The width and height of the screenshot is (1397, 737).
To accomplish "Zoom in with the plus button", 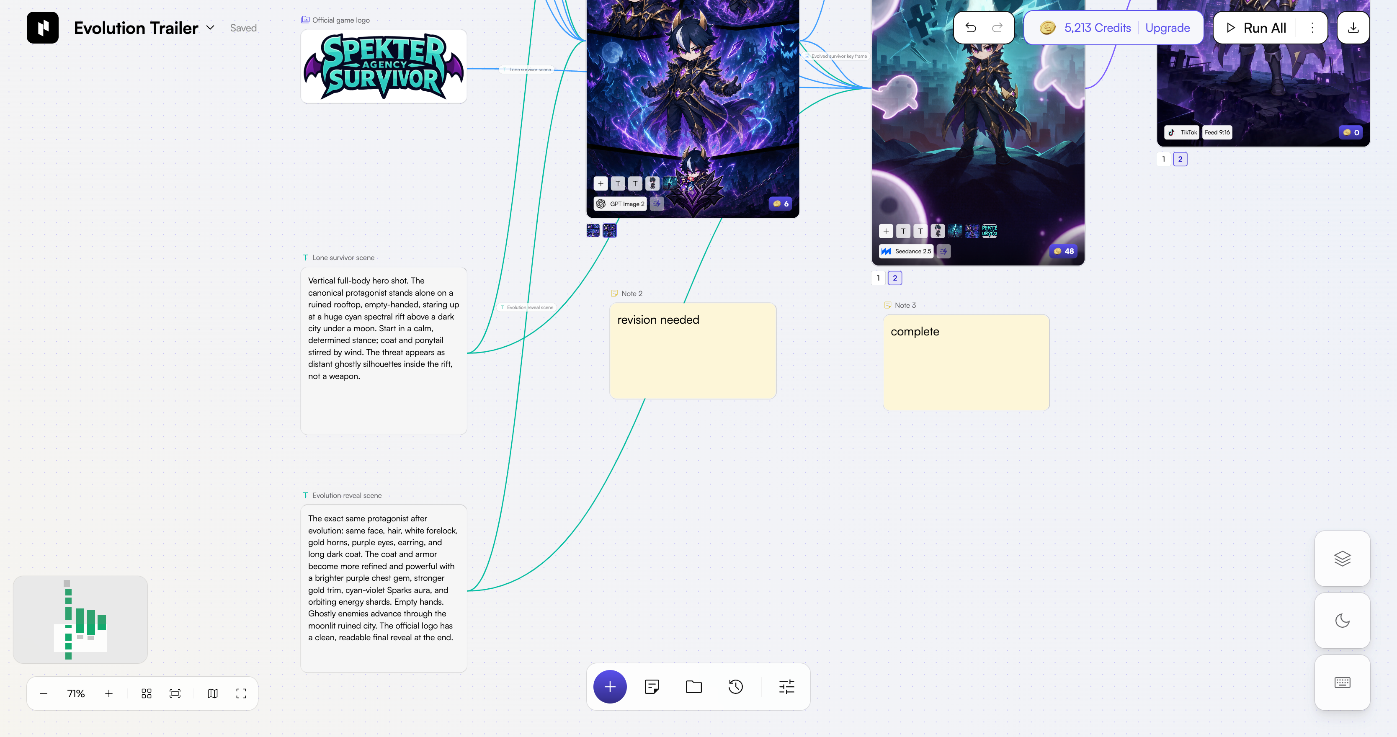I will [x=108, y=693].
